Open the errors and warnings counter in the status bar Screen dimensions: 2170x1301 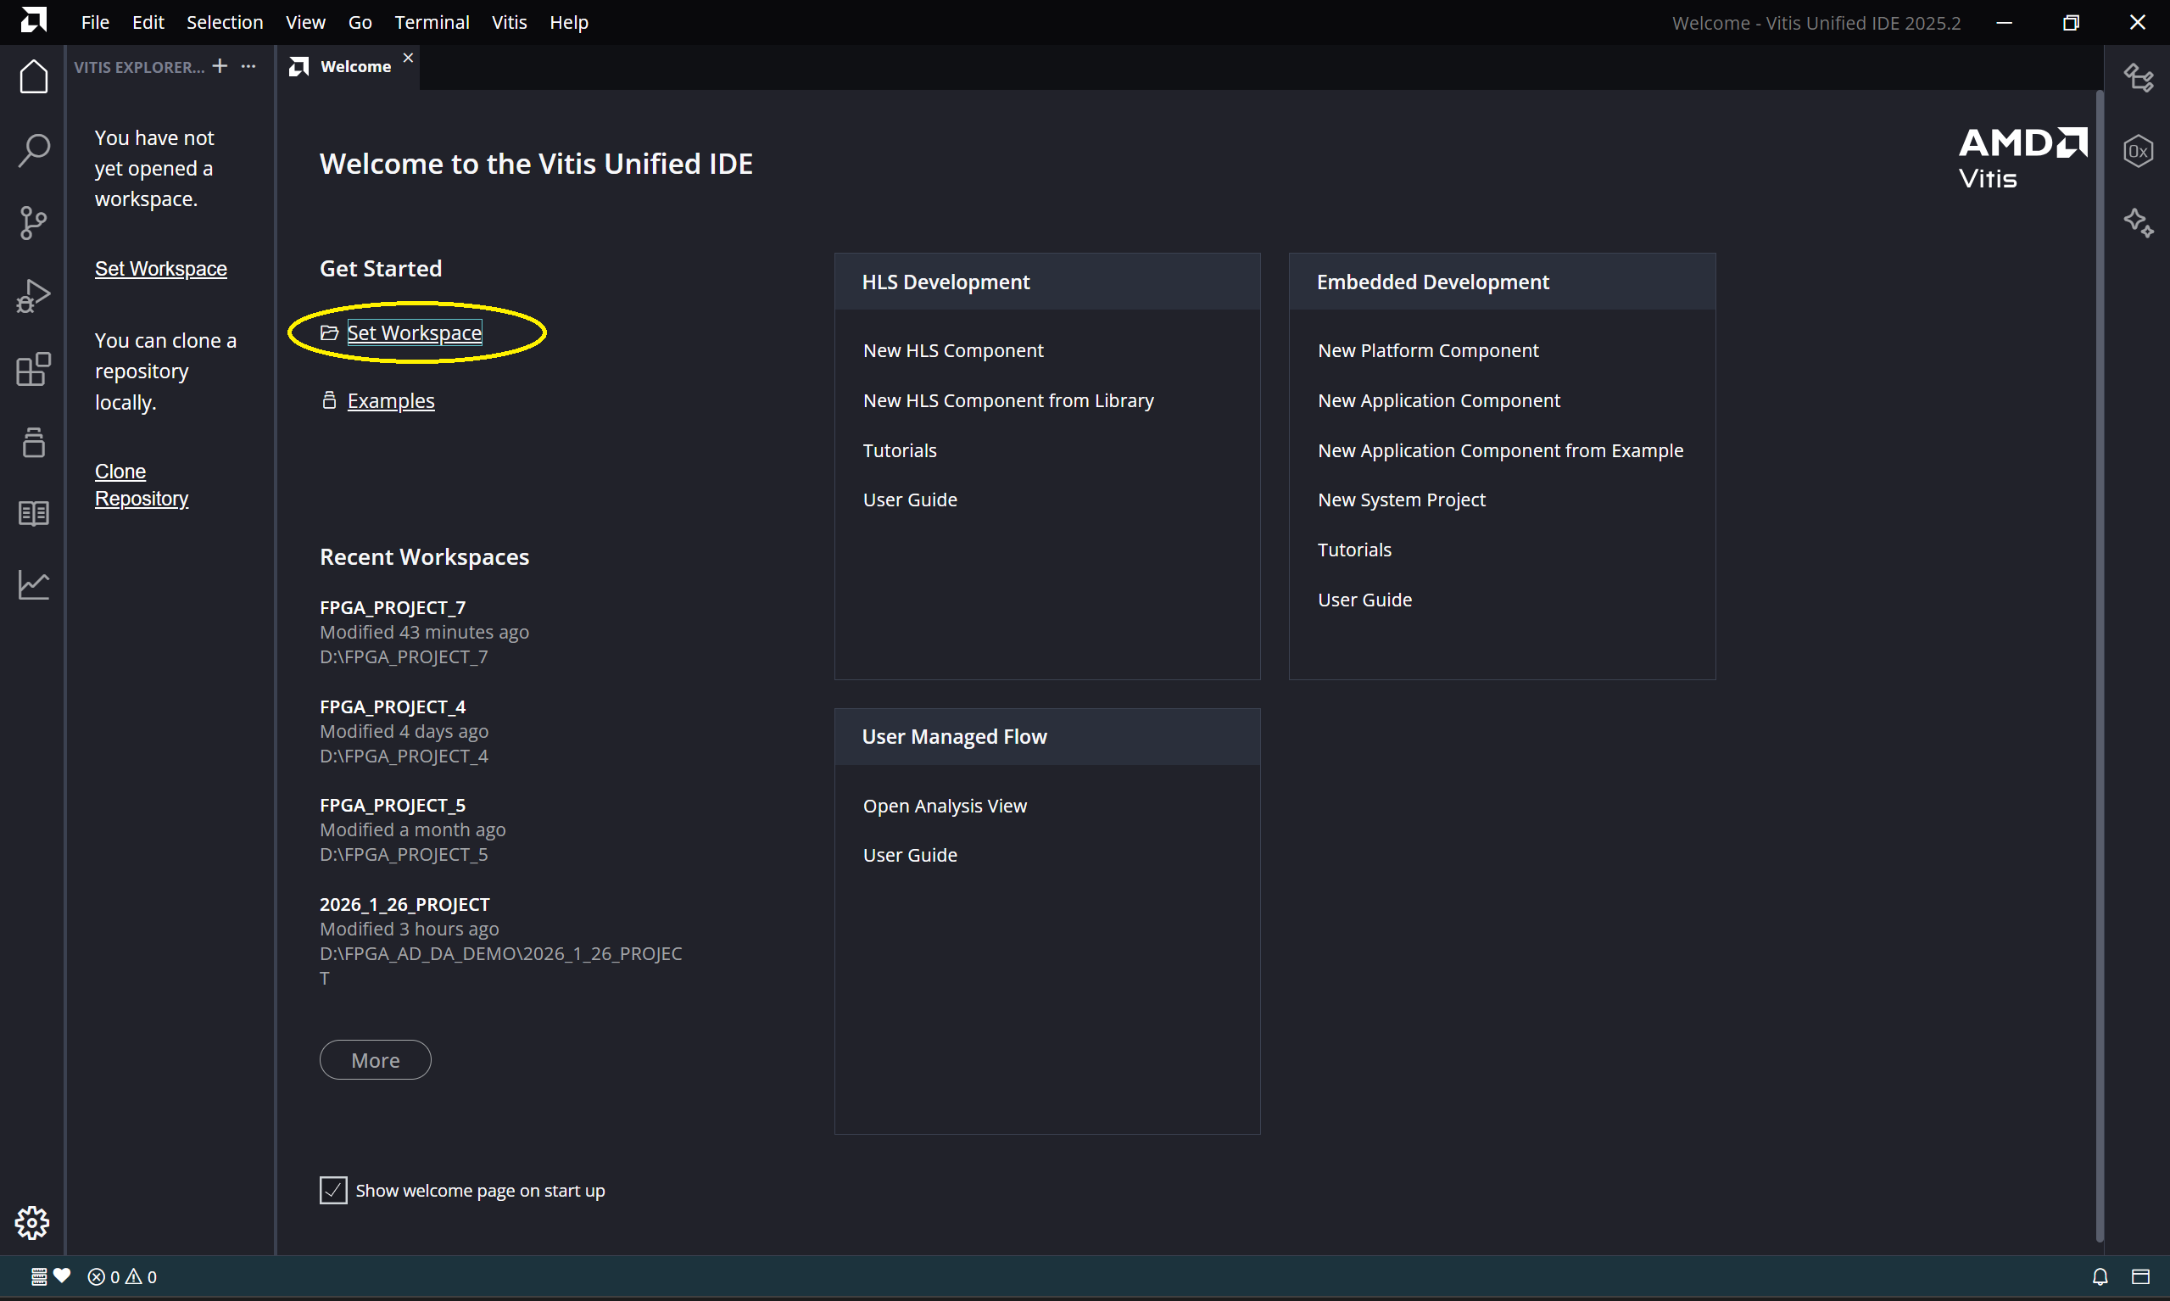click(x=123, y=1276)
